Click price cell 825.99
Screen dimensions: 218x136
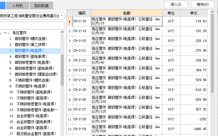coord(194,100)
